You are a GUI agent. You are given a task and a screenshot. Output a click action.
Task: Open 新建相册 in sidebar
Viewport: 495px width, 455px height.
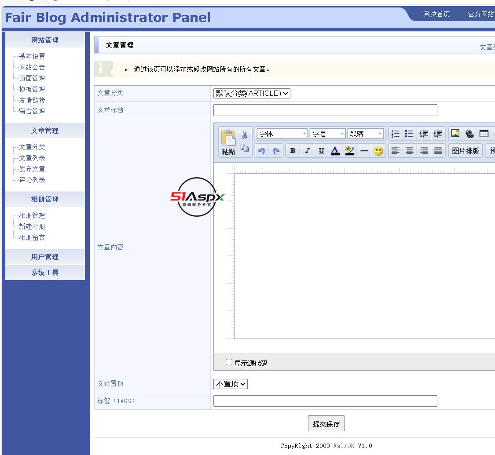32,227
